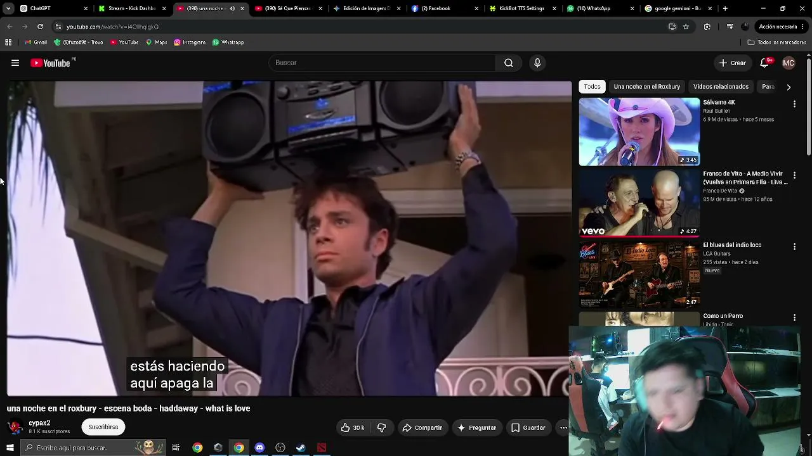The image size is (812, 456).
Task: Open Chrome's new tab plus button
Action: click(x=725, y=9)
